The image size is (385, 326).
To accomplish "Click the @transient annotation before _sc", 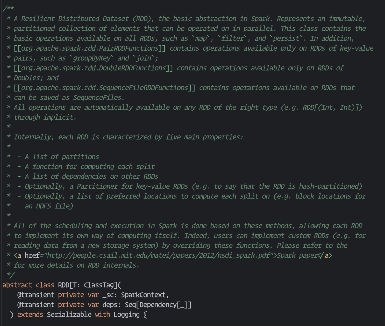I will (36, 295).
